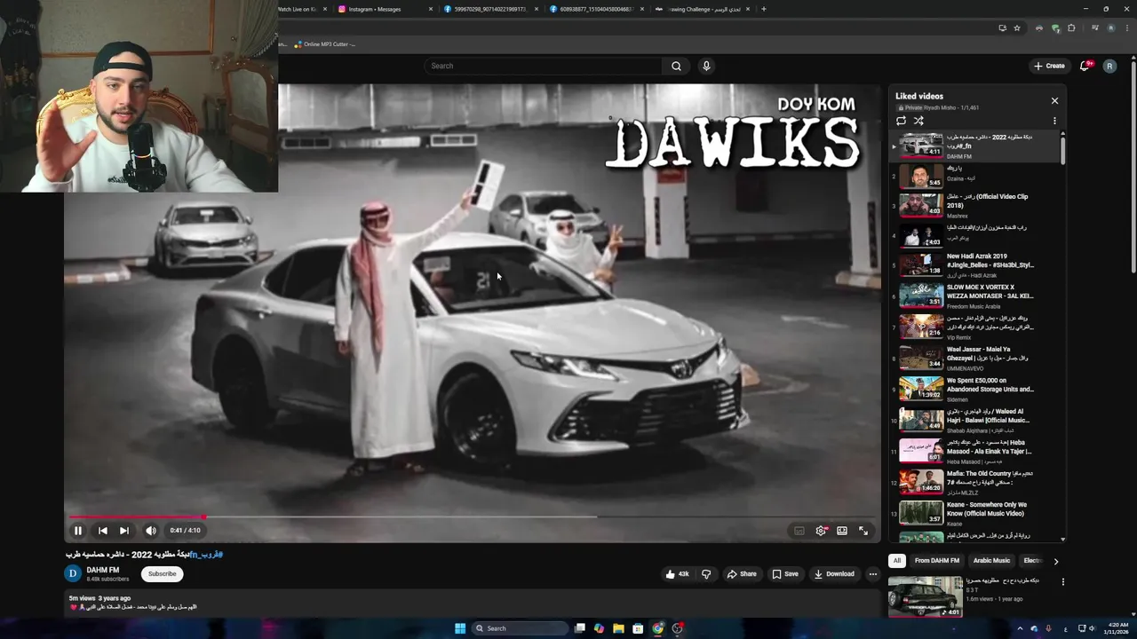The height and width of the screenshot is (639, 1137).
Task: Switch to the 608938877 Facebook tab
Action: 597,9
